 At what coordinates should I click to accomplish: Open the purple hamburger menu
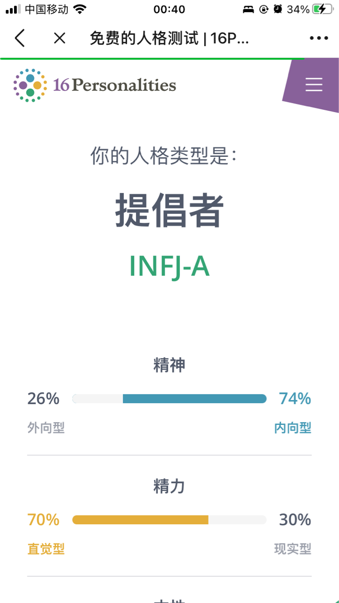point(314,84)
